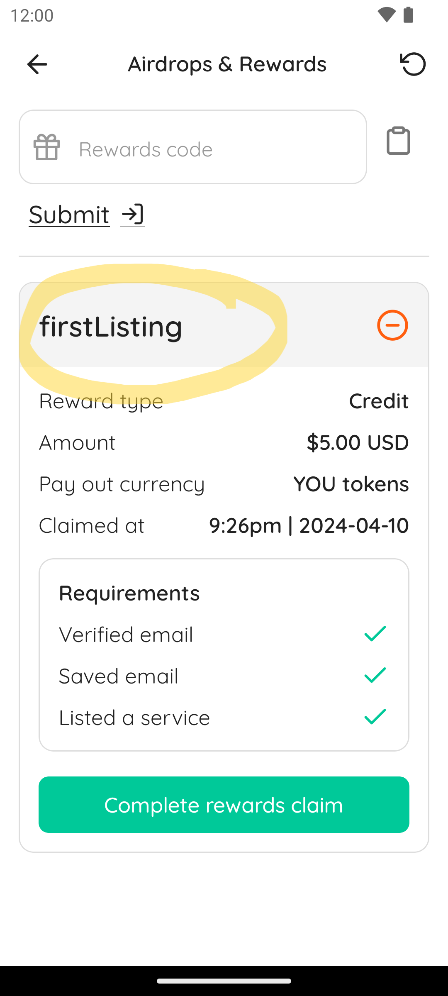Screen dimensions: 448x996
Task: Tap the $5.00 USD amount
Action: [x=358, y=442]
